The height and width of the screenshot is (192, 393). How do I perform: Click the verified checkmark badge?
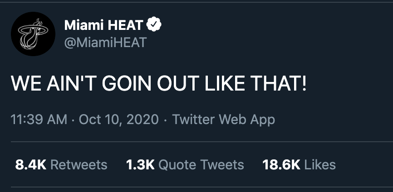point(154,24)
